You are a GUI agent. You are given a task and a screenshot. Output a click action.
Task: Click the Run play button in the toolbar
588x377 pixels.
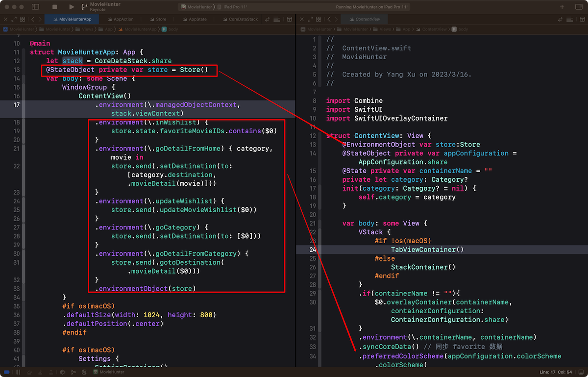pos(72,7)
